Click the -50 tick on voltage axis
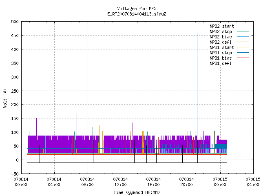The image size is (261, 196). click(x=15, y=174)
